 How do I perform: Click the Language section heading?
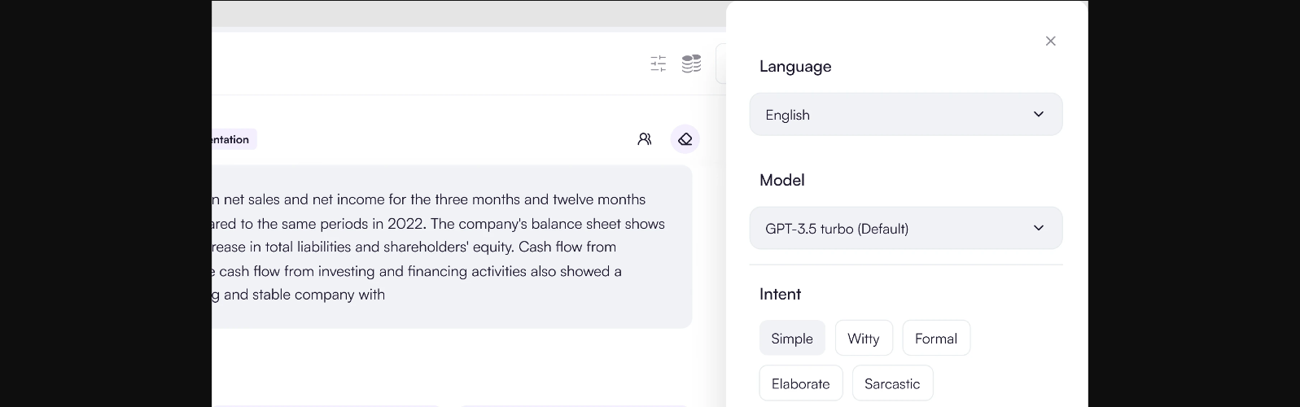coord(795,66)
